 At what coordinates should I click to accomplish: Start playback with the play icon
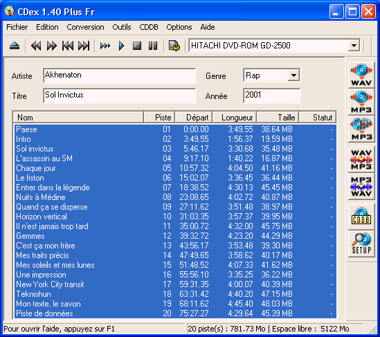(x=121, y=46)
